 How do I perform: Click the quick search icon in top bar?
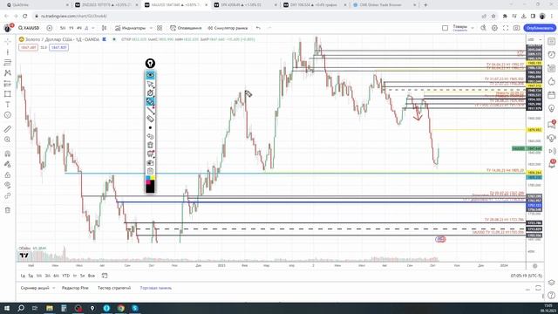(x=483, y=28)
